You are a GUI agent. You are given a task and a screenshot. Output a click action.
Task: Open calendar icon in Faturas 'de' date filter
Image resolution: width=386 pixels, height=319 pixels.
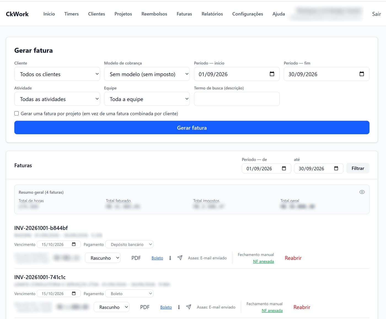tap(284, 168)
